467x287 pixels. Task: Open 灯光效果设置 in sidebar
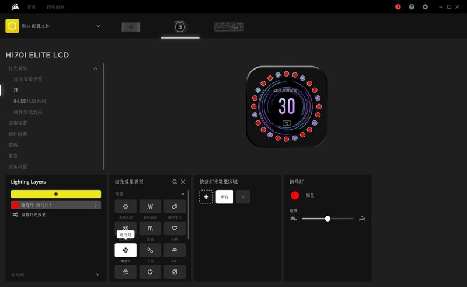28,79
